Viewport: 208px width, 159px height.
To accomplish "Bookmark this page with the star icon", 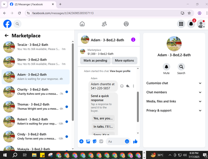I will 189,13.
